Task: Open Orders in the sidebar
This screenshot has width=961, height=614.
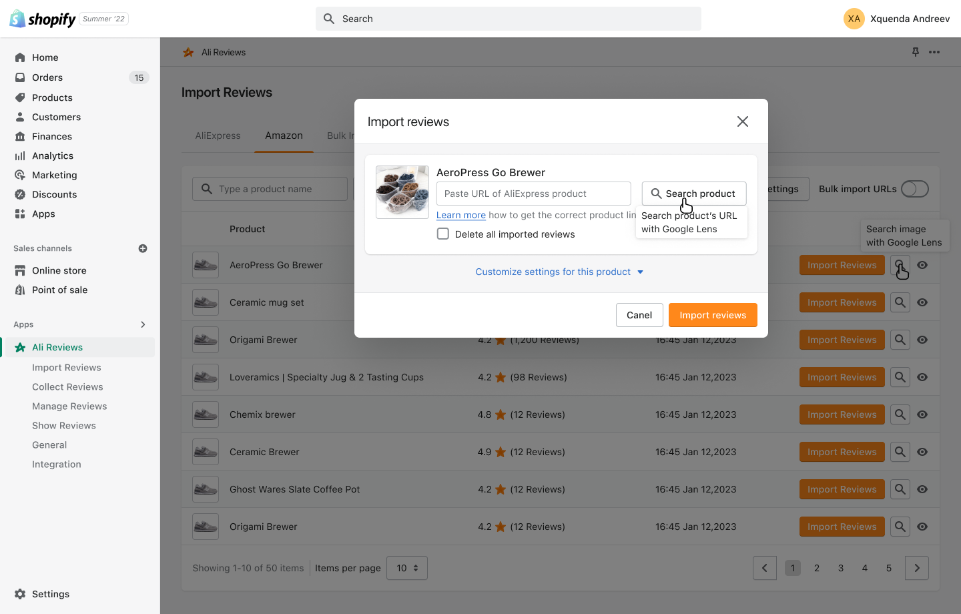Action: 47,77
